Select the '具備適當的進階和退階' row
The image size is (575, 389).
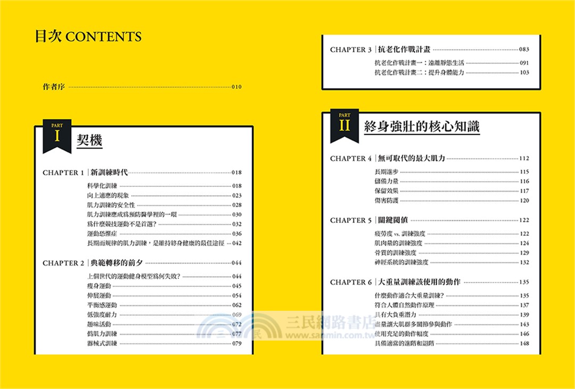point(452,344)
